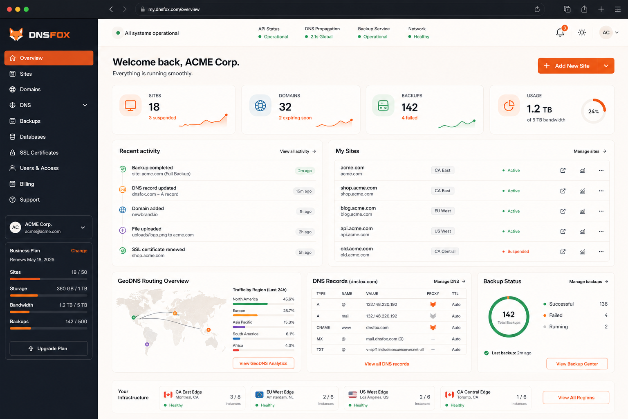Click View all DNS records link
The image size is (628, 419).
click(387, 364)
